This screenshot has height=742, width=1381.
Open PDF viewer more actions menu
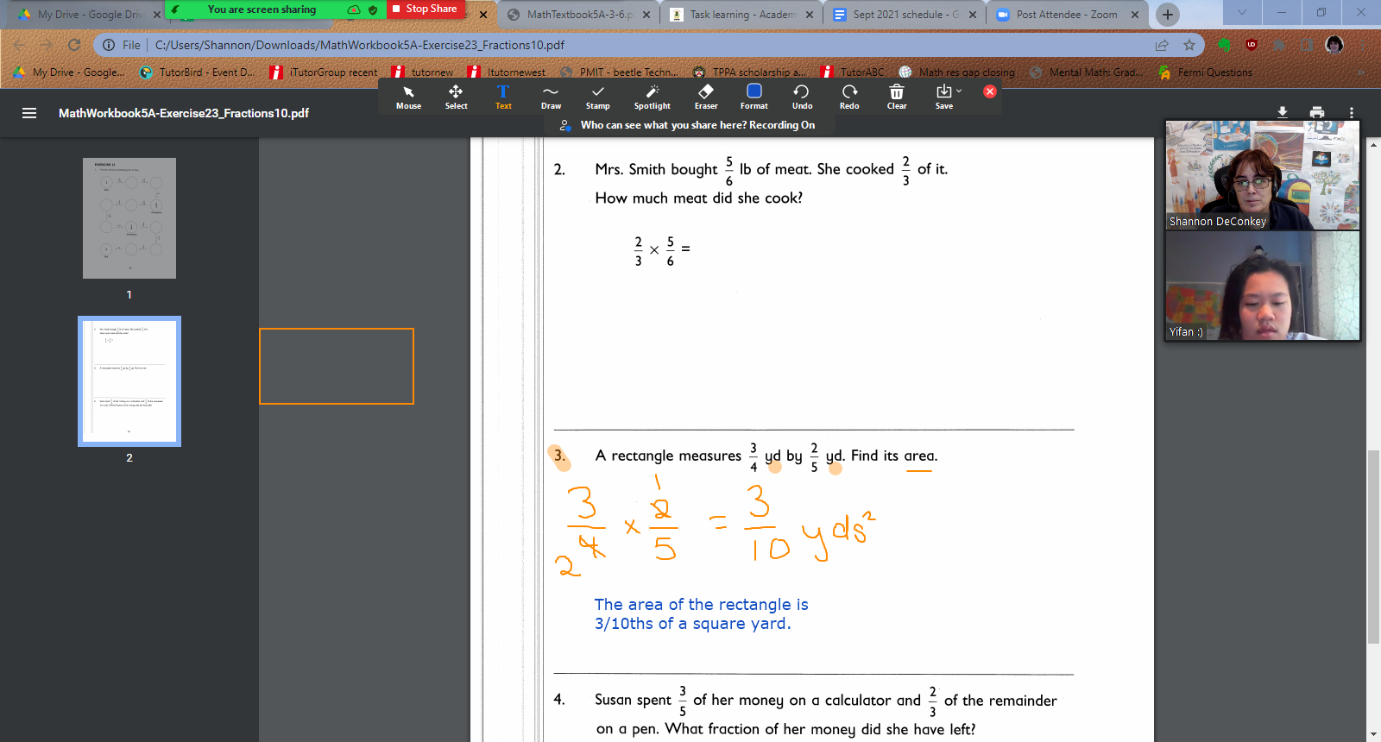1352,112
